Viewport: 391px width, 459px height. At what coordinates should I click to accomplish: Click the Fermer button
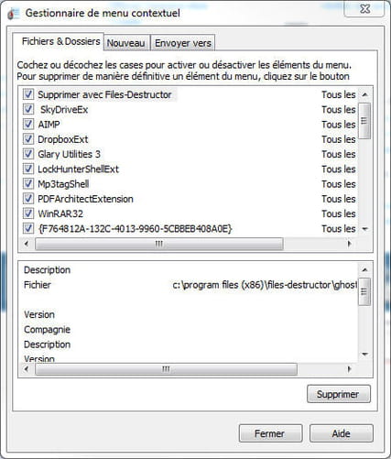(271, 433)
